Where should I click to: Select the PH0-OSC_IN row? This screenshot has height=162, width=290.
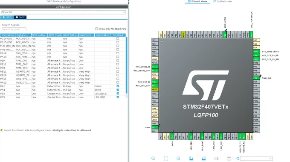pyautogui.click(x=63, y=46)
